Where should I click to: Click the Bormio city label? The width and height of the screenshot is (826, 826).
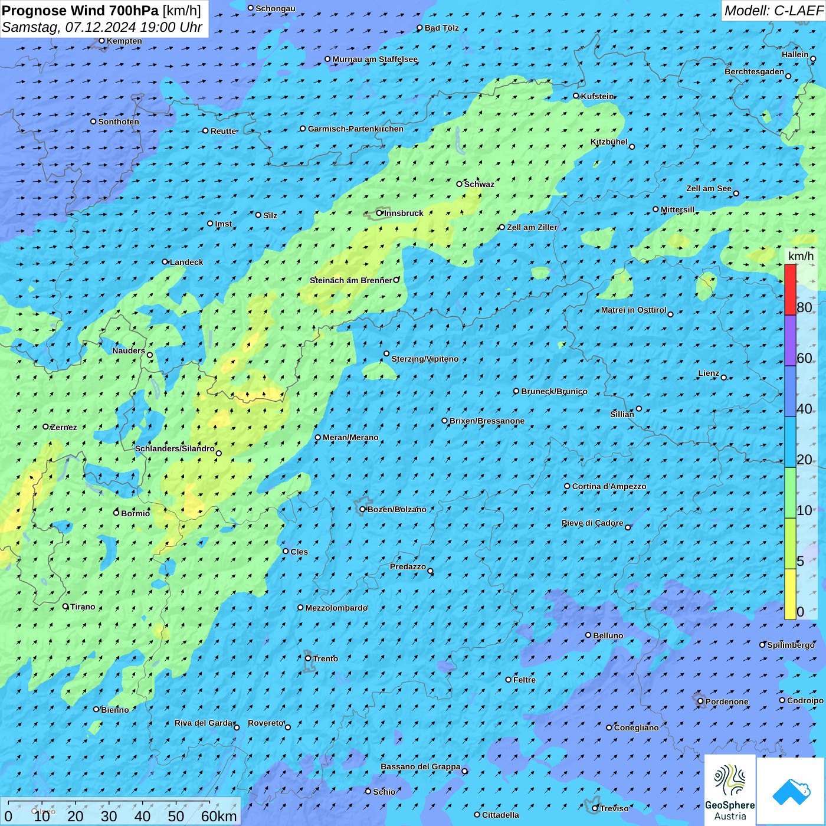pyautogui.click(x=135, y=513)
